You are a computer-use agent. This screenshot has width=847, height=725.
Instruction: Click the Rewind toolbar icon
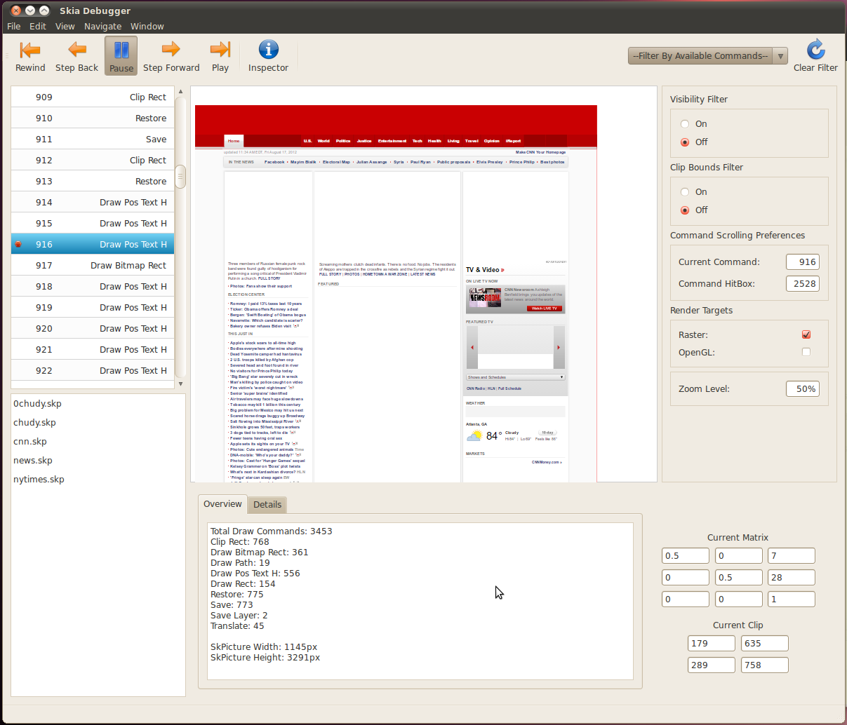click(30, 50)
